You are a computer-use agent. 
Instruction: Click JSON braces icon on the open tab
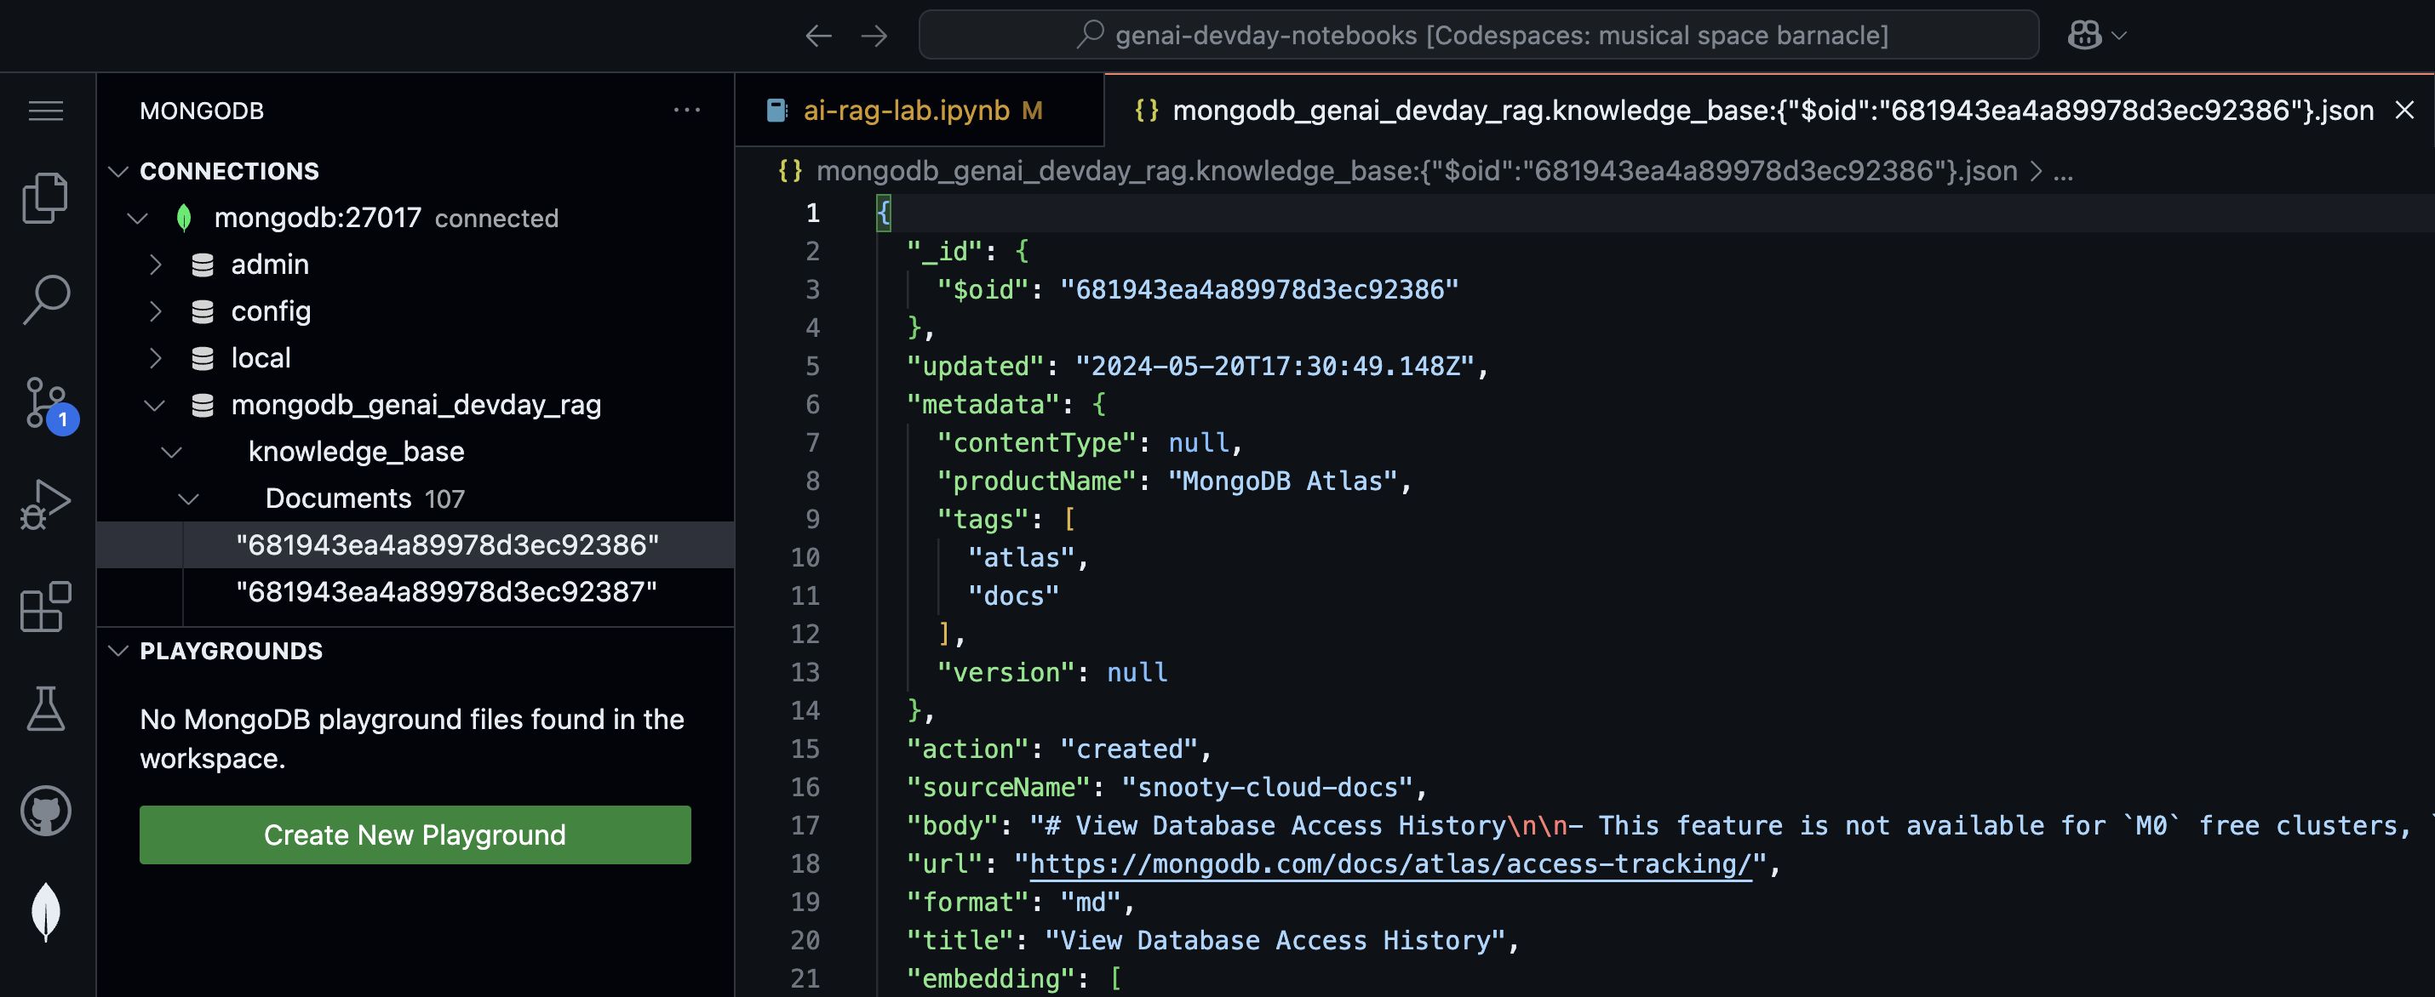coord(1147,111)
